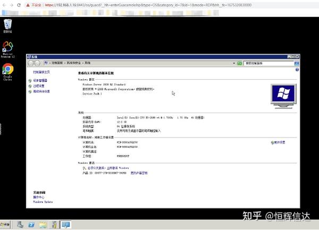Go back in the System window
319x230 pixels.
(x=31, y=63)
